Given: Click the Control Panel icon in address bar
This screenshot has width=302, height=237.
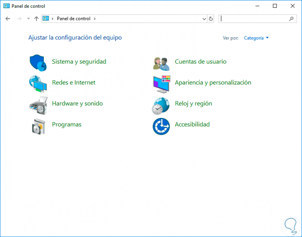Looking at the screenshot, I should tap(46, 19).
